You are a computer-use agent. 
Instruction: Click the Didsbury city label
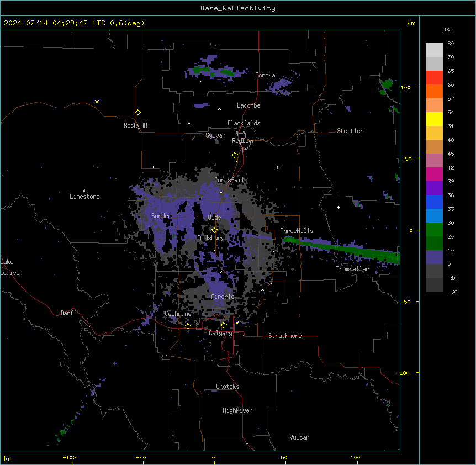211,238
